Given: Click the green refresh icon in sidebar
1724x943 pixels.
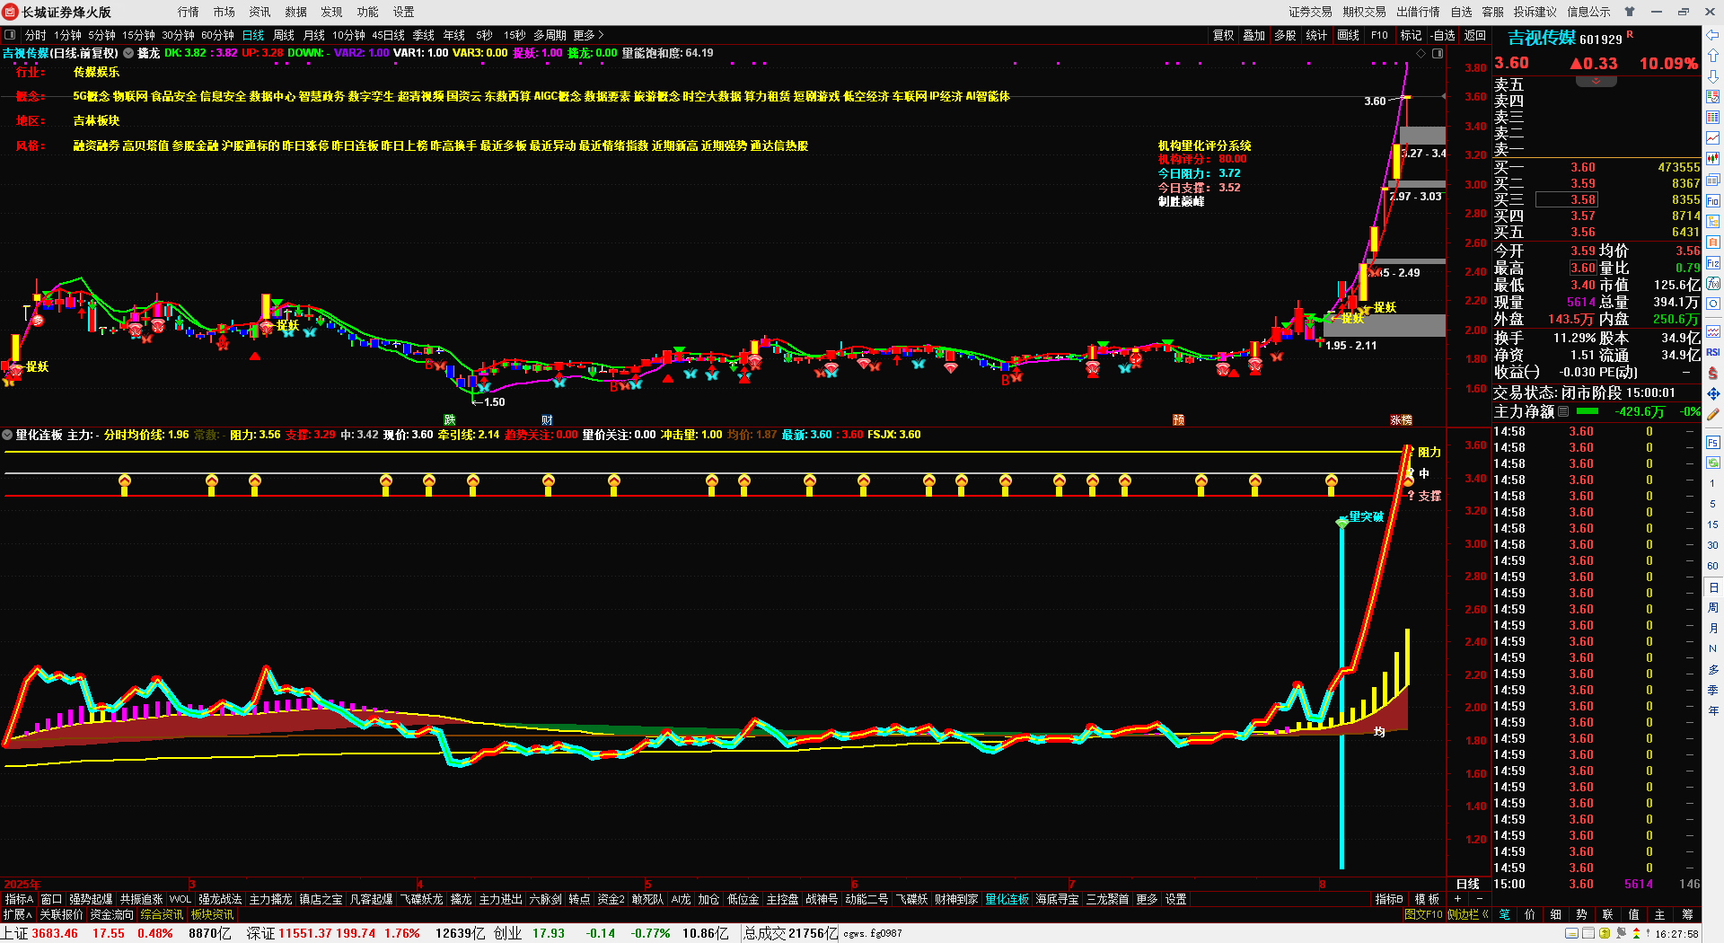Looking at the screenshot, I should (x=1713, y=463).
